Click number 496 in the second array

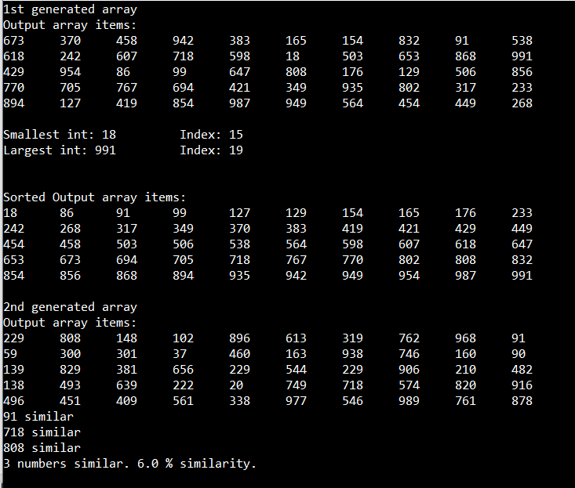[13, 401]
